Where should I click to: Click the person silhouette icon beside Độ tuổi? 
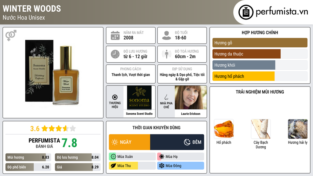pos(167,35)
